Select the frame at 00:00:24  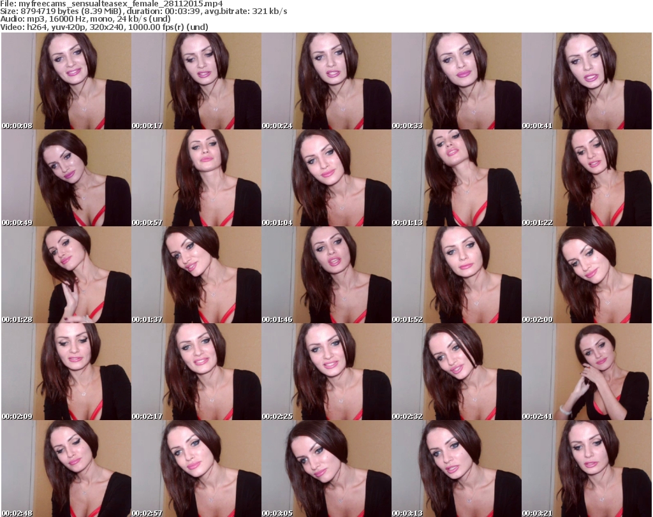(326, 81)
